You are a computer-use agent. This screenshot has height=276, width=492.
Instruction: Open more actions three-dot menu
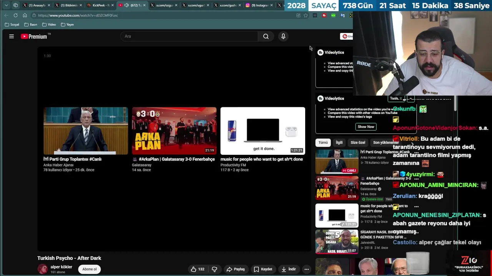307,269
